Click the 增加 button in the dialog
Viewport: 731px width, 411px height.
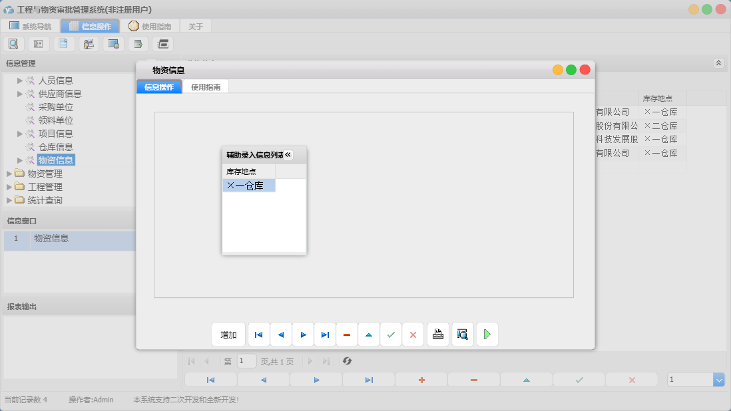click(x=228, y=335)
